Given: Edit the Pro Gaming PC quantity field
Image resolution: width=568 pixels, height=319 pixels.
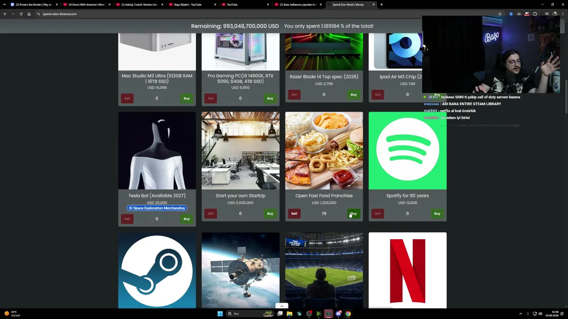Looking at the screenshot, I should pos(240,98).
